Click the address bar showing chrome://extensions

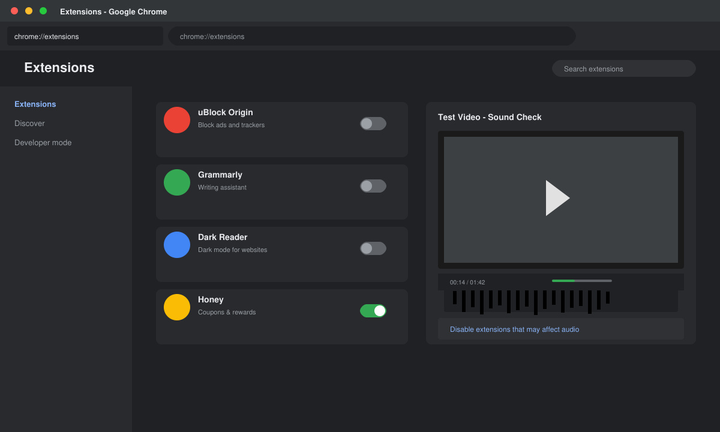coord(372,36)
